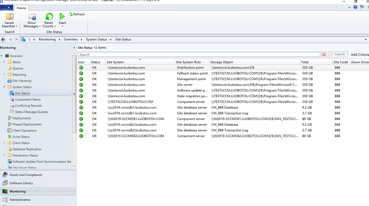Sort by the Storage Object column

tap(254, 62)
